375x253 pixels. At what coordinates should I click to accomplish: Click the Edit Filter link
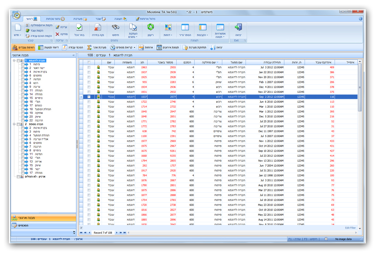pyautogui.click(x=350, y=228)
